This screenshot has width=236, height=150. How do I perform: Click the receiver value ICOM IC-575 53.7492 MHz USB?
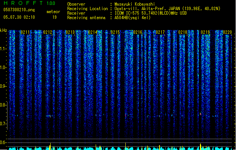click(150, 13)
